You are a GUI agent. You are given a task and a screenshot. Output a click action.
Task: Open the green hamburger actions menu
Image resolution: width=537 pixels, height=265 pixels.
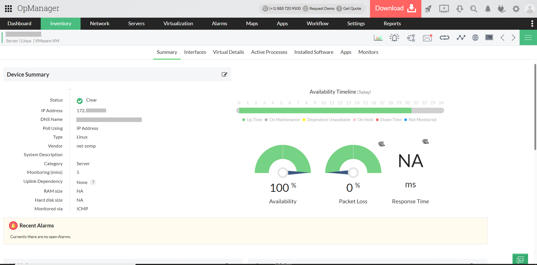point(528,38)
